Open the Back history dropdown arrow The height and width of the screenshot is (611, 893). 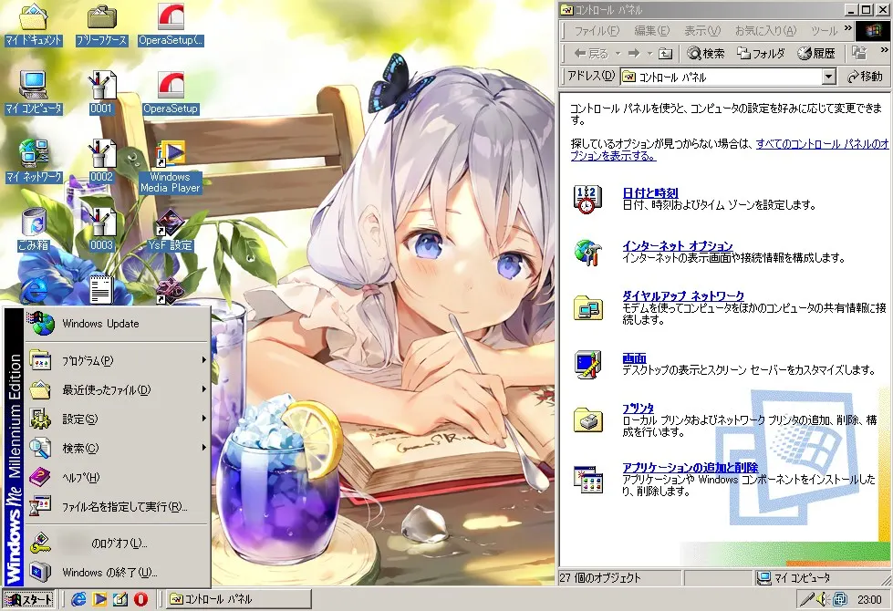coord(618,54)
